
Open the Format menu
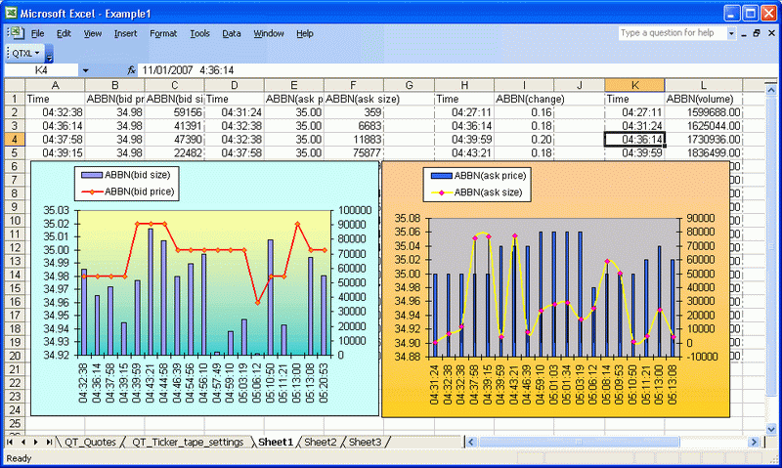(x=163, y=33)
